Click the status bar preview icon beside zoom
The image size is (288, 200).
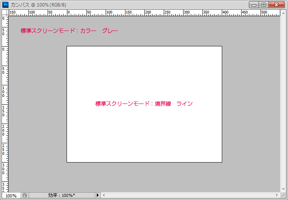pyautogui.click(x=25, y=195)
